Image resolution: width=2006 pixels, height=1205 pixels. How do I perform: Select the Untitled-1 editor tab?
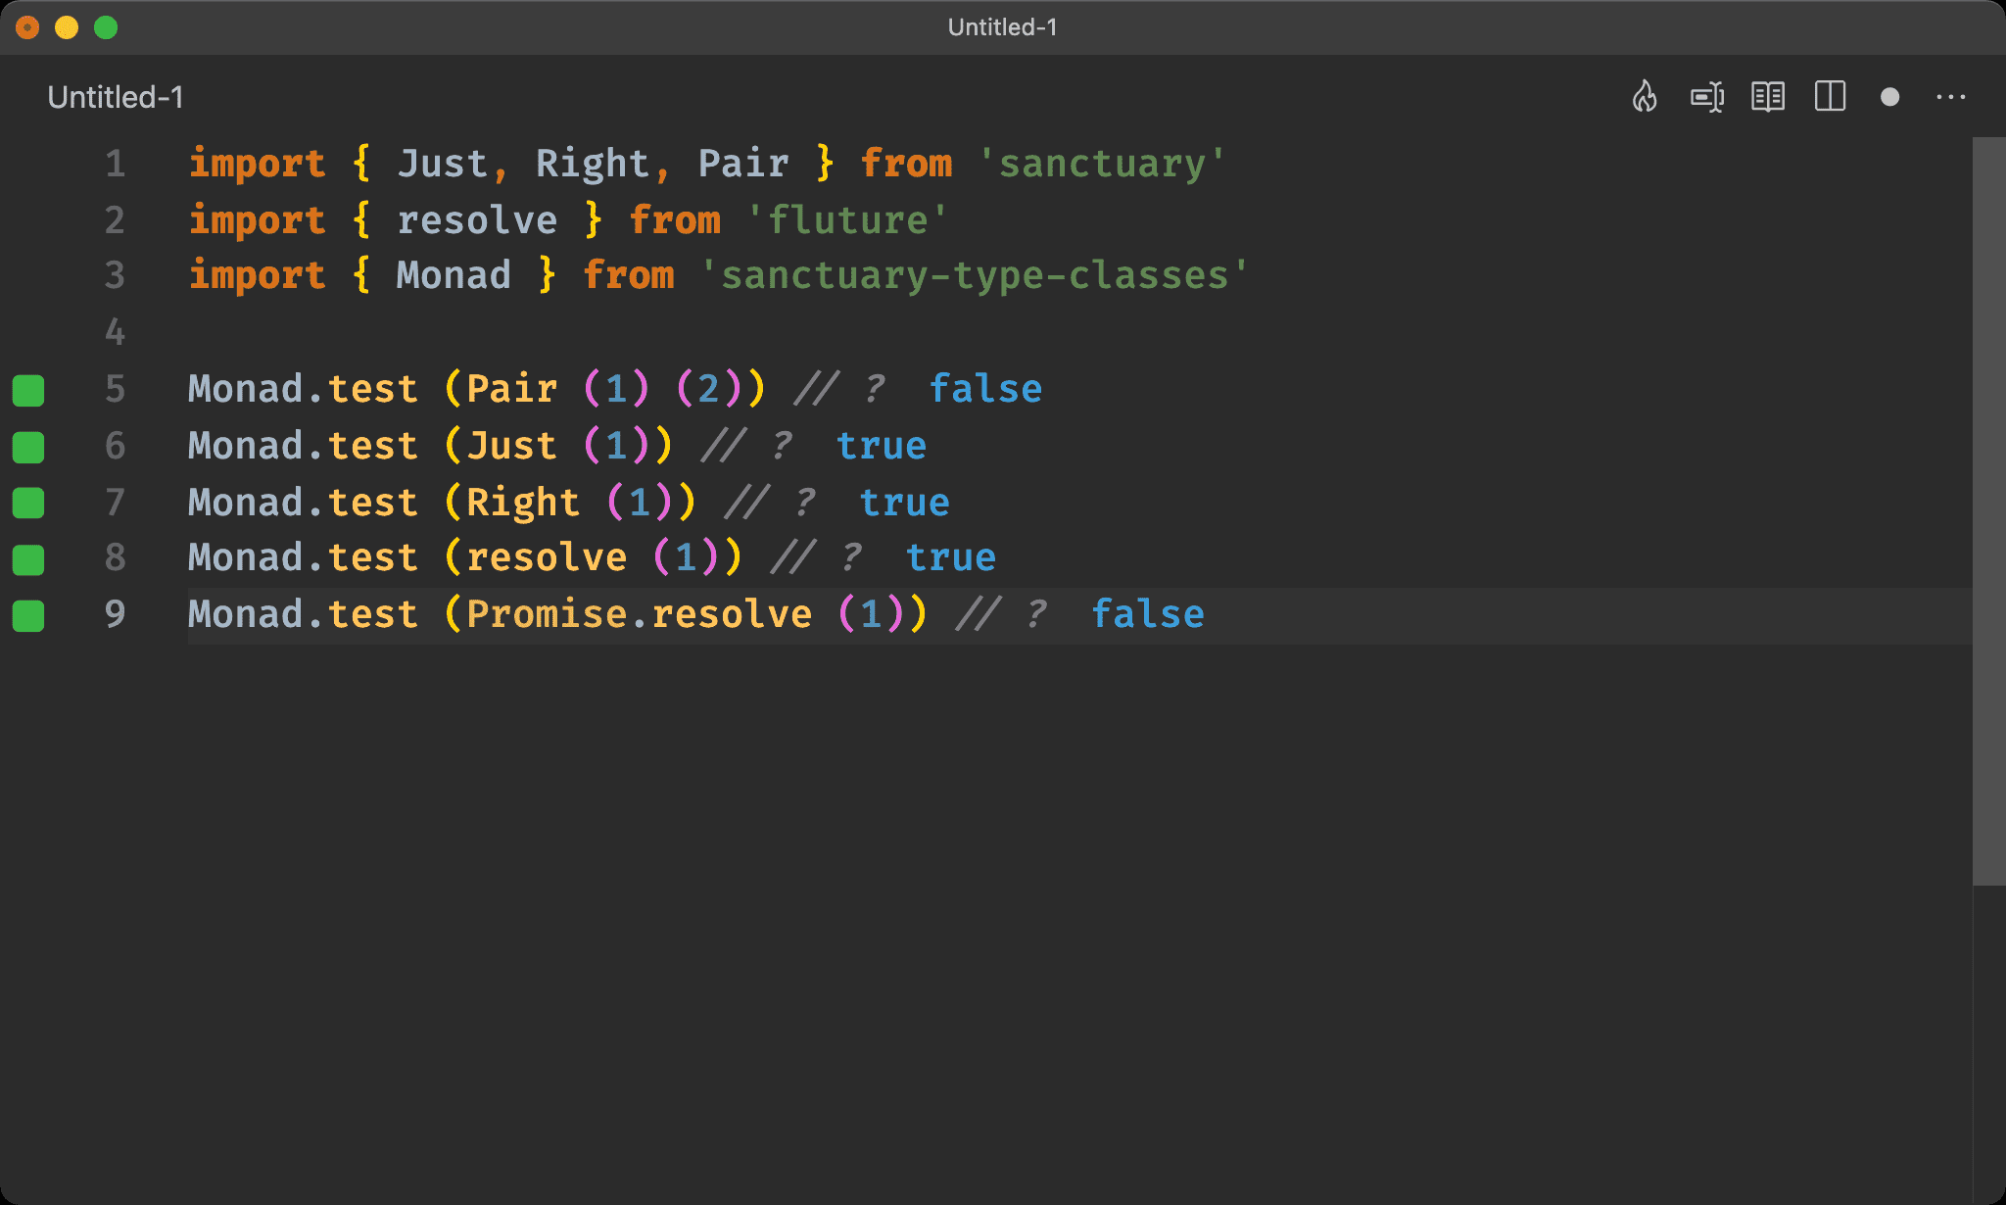[x=116, y=97]
